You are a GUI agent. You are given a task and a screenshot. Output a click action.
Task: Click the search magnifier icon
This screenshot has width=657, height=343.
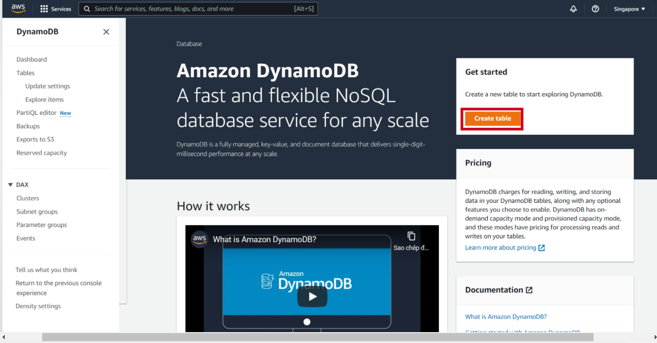click(x=87, y=9)
